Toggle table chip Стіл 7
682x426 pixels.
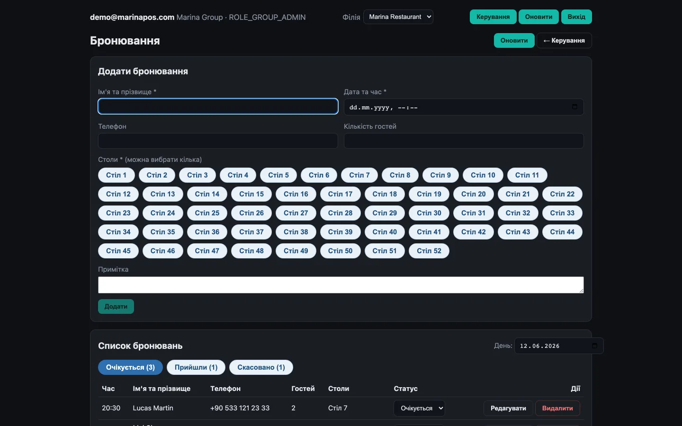point(359,175)
